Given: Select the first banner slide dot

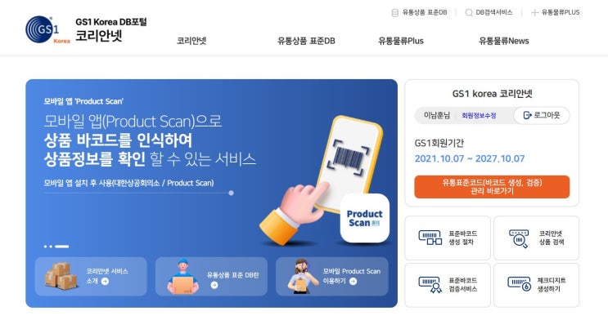Looking at the screenshot, I should [x=46, y=247].
